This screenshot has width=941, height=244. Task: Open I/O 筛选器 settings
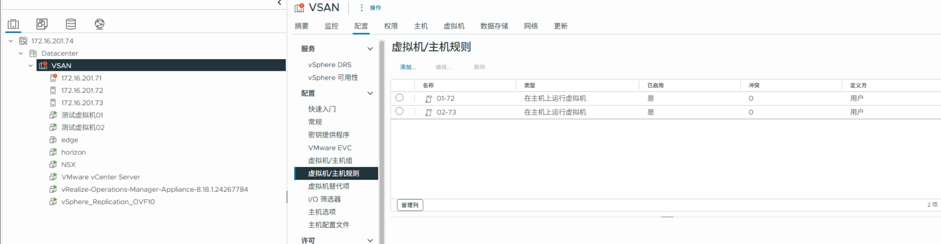tap(324, 199)
